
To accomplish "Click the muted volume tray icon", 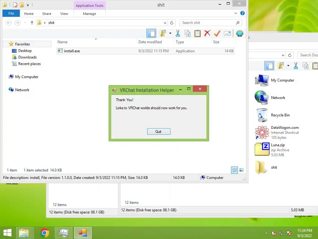I will click(274, 233).
